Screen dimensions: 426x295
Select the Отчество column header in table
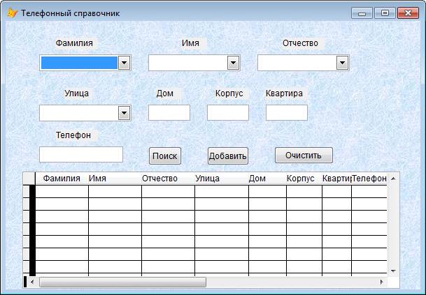[168, 179]
